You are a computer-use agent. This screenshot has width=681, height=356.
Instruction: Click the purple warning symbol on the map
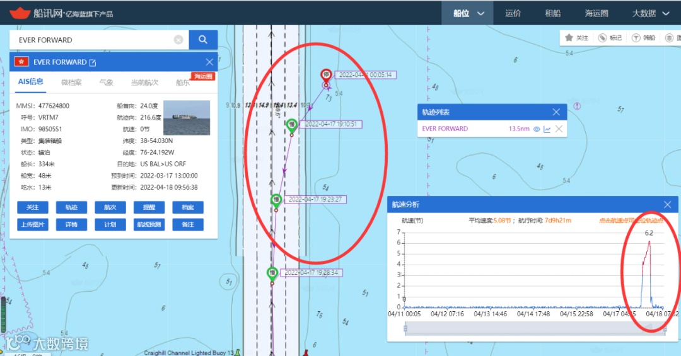tap(577, 106)
